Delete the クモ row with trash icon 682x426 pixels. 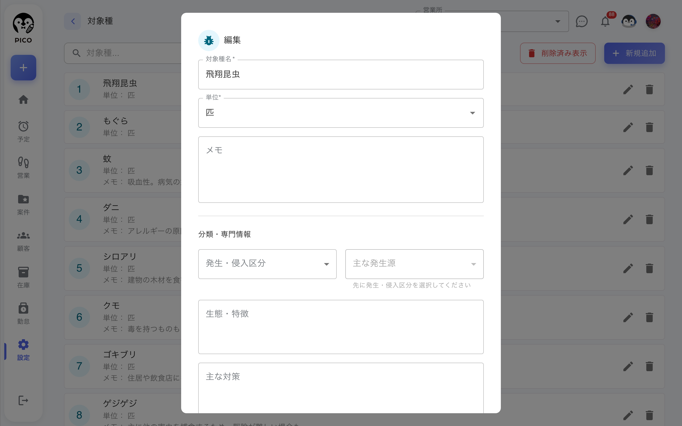pos(649,318)
